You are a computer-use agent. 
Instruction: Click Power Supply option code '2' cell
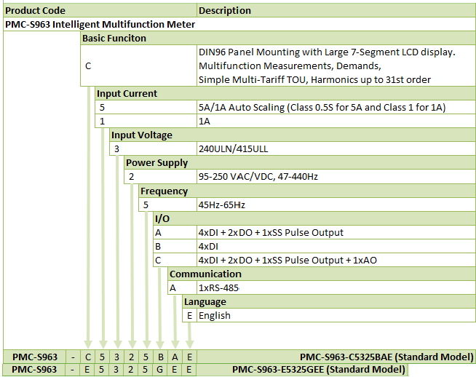pos(160,177)
